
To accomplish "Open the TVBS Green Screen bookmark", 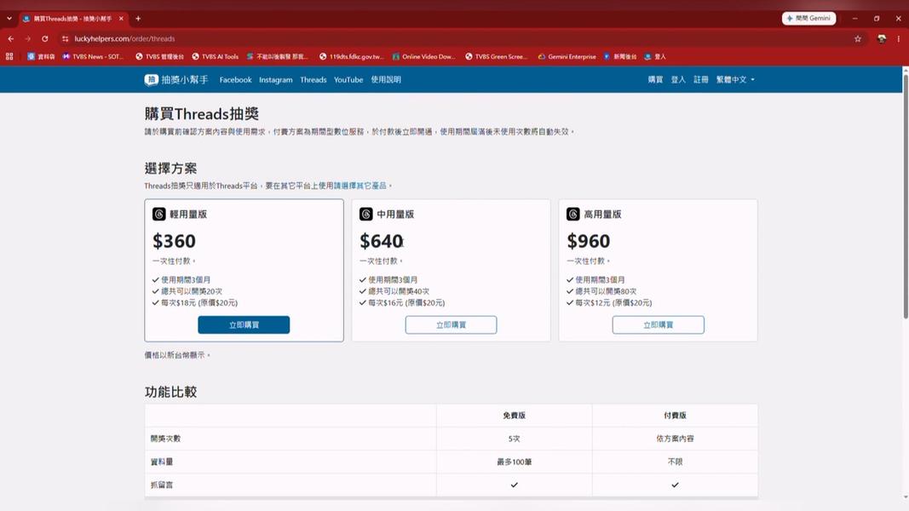I will coord(496,56).
